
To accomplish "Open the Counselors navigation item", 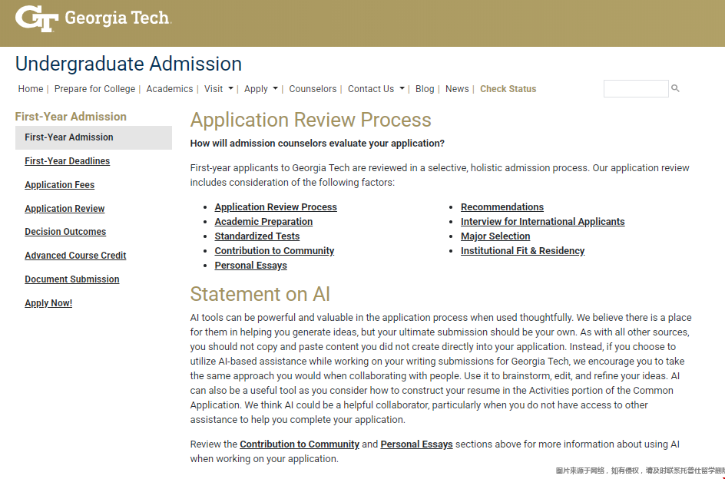I will pyautogui.click(x=313, y=89).
